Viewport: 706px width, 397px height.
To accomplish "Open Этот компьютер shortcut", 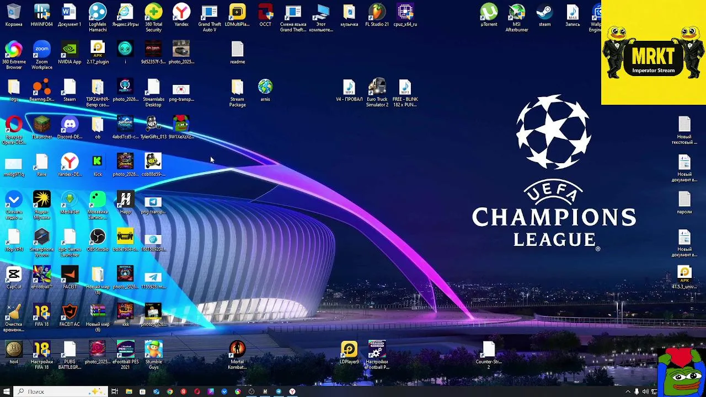I will click(321, 18).
